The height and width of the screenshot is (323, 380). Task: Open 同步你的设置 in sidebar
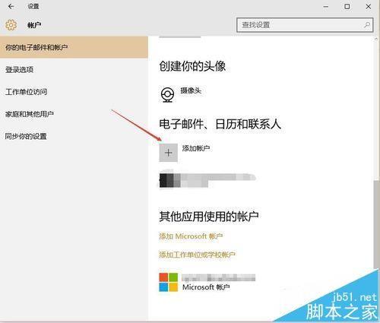(74, 136)
